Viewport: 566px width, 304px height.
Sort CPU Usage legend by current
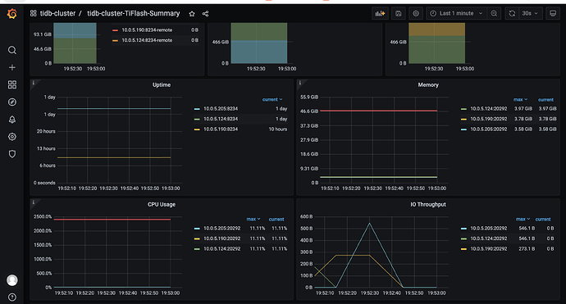(276, 220)
